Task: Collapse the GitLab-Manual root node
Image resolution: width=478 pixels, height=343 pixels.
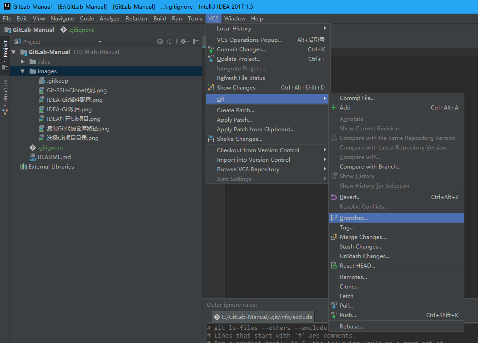Action: coord(14,52)
